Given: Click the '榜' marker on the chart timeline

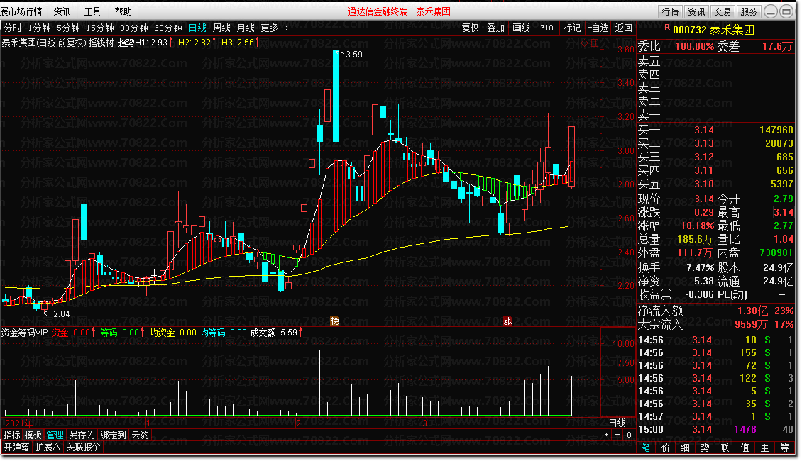Looking at the screenshot, I should click(334, 321).
